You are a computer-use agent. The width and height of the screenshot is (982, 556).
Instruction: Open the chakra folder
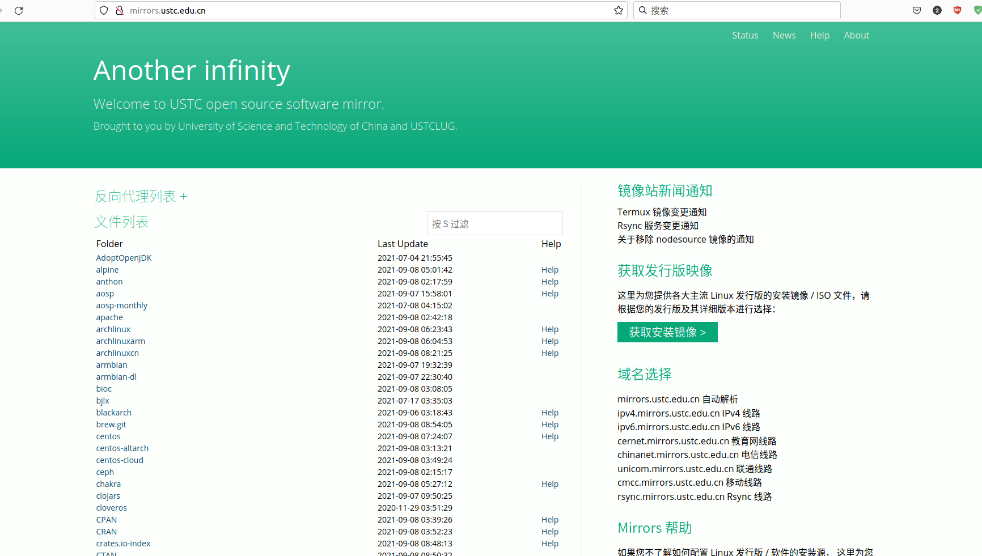108,484
